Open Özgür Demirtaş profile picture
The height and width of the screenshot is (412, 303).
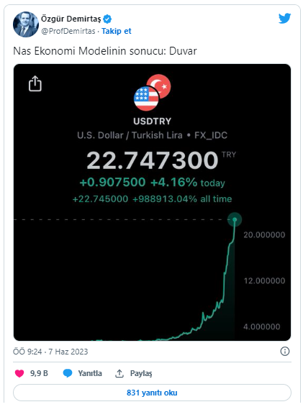pyautogui.click(x=26, y=24)
